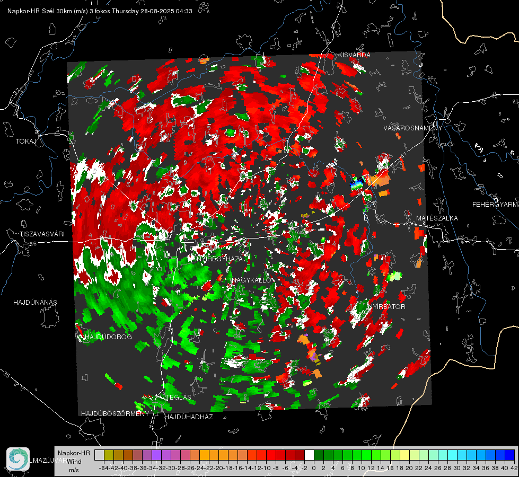Click the road number 36 label near Tiszavasvári
The width and height of the screenshot is (519, 477).
coord(33,244)
